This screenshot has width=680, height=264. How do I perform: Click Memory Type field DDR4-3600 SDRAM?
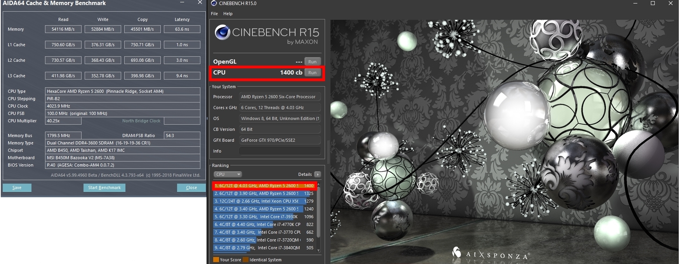tap(123, 143)
